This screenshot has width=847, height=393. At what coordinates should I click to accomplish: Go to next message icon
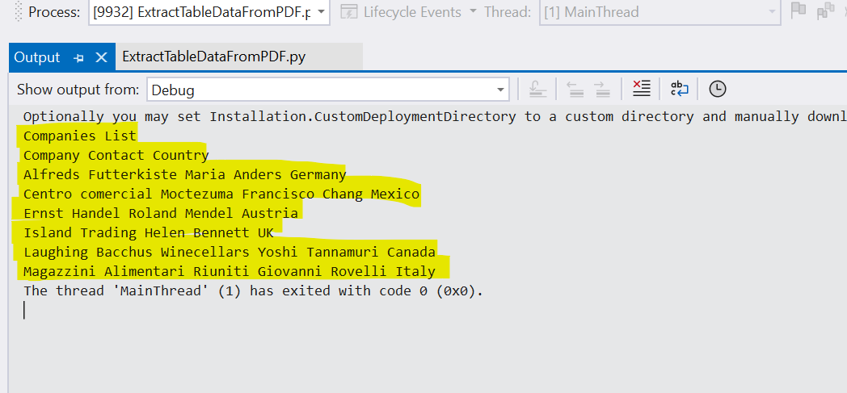pos(602,89)
